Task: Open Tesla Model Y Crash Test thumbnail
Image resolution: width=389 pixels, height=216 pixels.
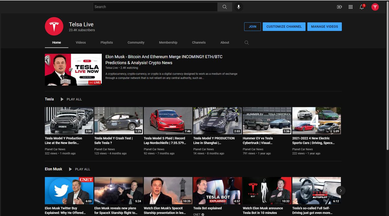Action: click(119, 121)
